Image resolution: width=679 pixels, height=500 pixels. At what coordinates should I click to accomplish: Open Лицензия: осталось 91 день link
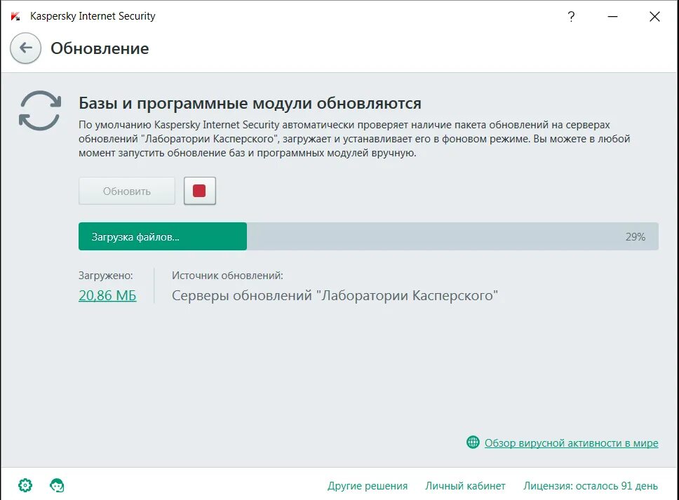(x=590, y=486)
